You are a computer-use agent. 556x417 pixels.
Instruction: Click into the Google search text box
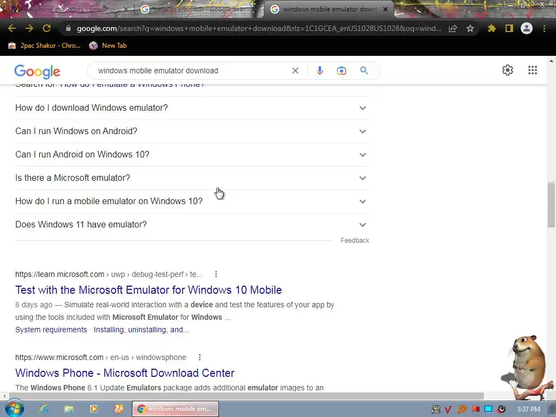(192, 71)
